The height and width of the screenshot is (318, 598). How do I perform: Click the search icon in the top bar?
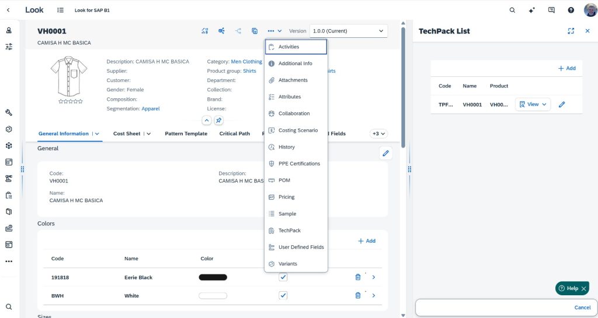pyautogui.click(x=512, y=10)
